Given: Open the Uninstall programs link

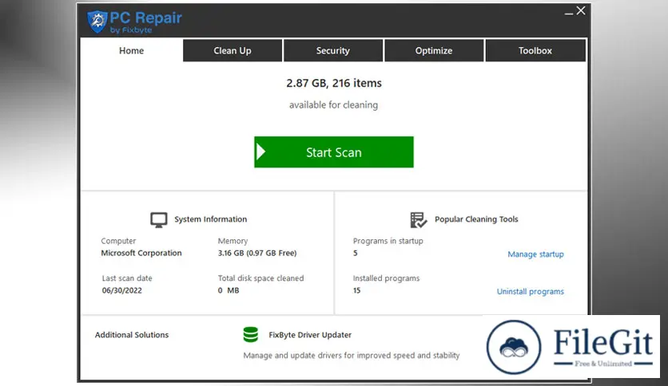Looking at the screenshot, I should tap(531, 292).
